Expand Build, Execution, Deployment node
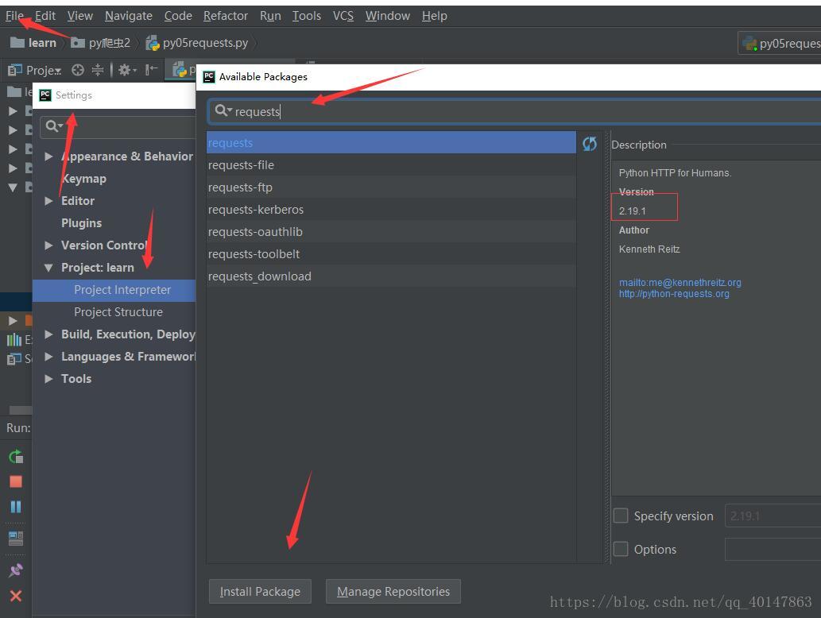This screenshot has width=821, height=618. [x=48, y=334]
